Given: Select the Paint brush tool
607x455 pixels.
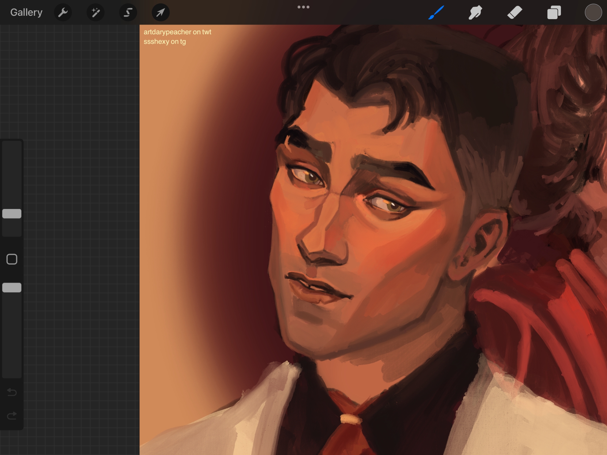Looking at the screenshot, I should 436,12.
